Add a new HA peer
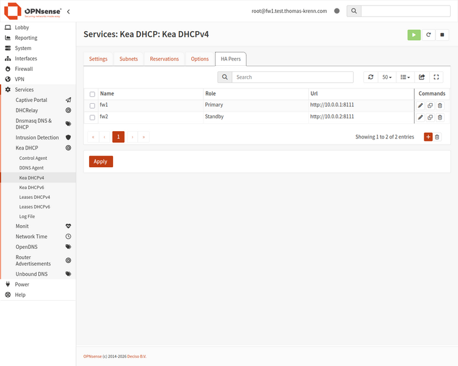 428,137
